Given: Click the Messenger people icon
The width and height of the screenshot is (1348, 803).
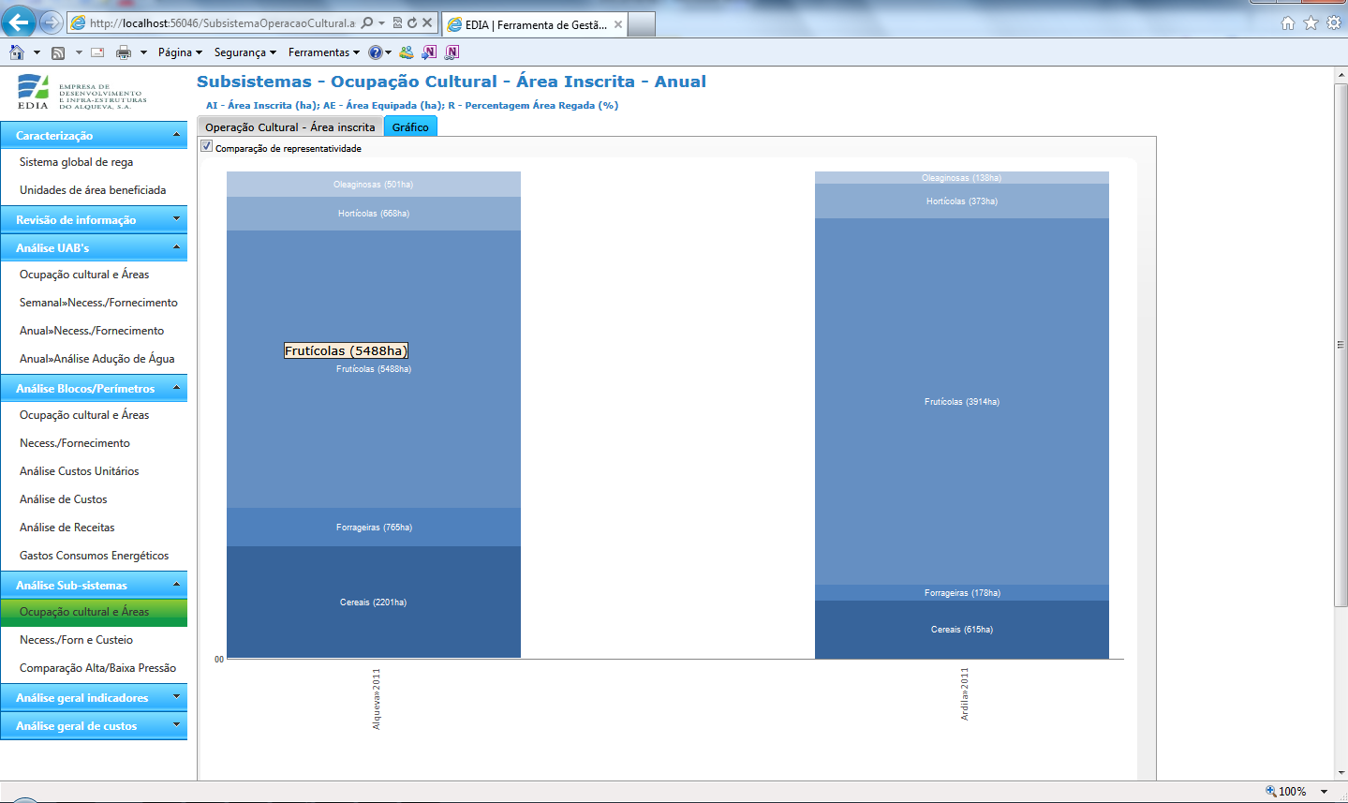Looking at the screenshot, I should click(406, 52).
